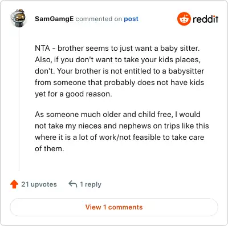Open SamGamgE's avatar image
Viewport: 228px width, 226px height.
coord(18,18)
